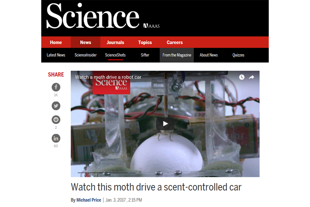Click the video share arrow icon
This screenshot has width=310, height=207.
[251, 77]
